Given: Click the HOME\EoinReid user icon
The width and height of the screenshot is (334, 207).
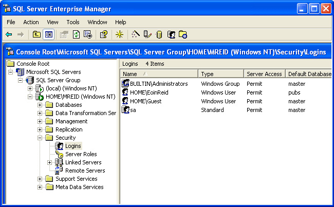Looking at the screenshot, I should tap(125, 92).
